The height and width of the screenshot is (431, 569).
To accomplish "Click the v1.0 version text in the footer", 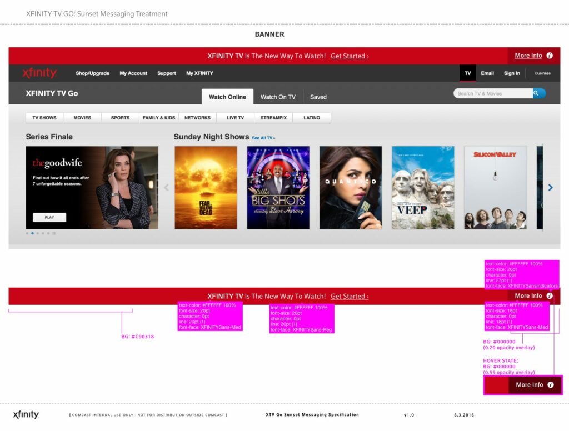I will [x=409, y=415].
